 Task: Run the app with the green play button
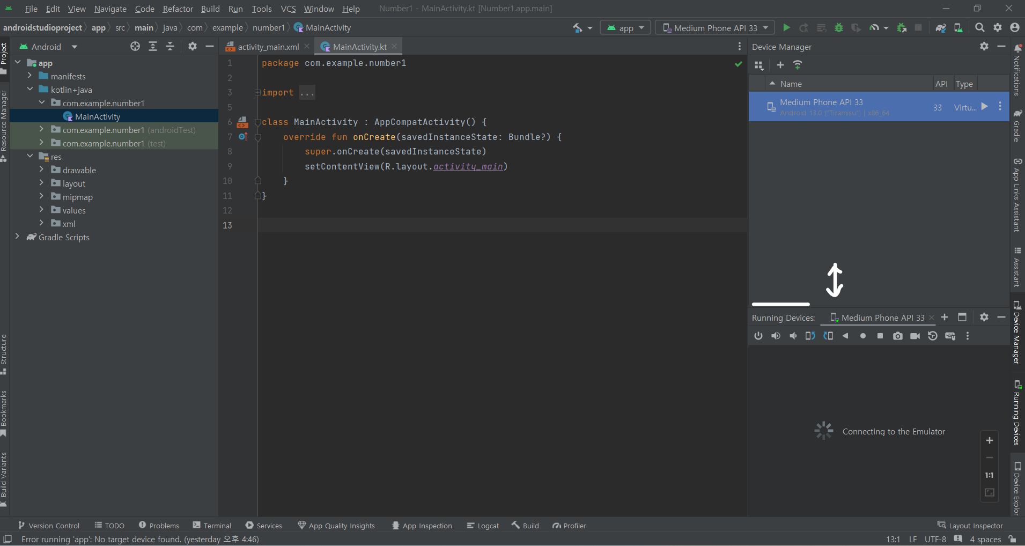click(786, 28)
